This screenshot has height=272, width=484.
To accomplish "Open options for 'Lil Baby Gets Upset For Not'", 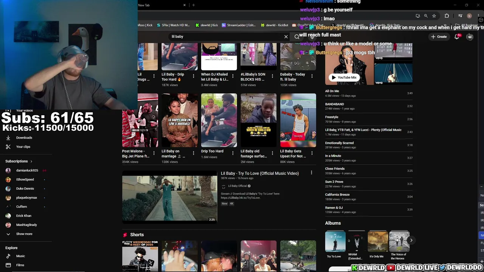I will tap(312, 153).
